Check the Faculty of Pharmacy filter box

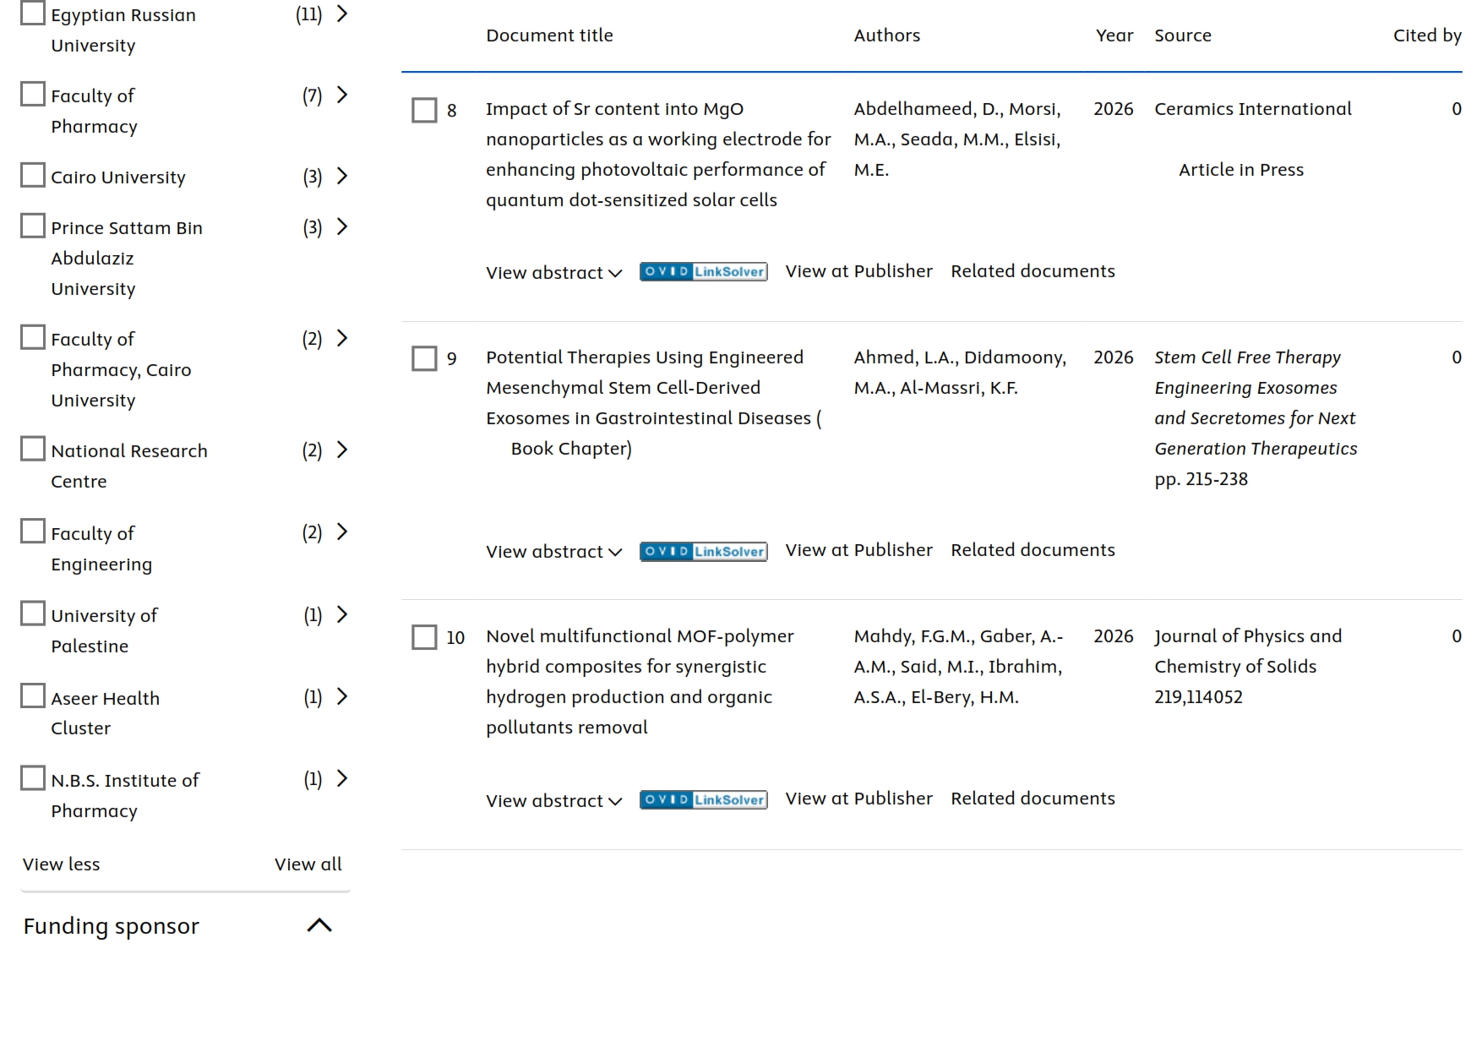click(33, 94)
